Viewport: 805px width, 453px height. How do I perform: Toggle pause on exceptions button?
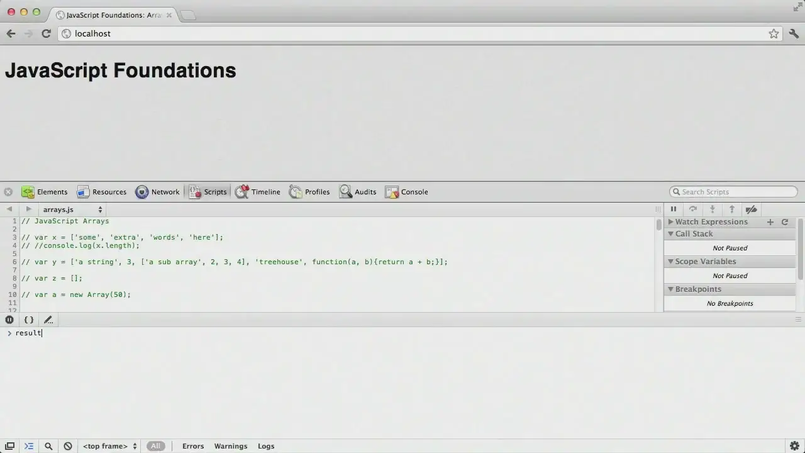9,320
